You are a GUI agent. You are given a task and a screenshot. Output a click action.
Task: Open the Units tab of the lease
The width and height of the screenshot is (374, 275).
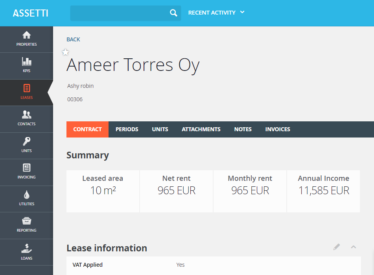pos(160,129)
